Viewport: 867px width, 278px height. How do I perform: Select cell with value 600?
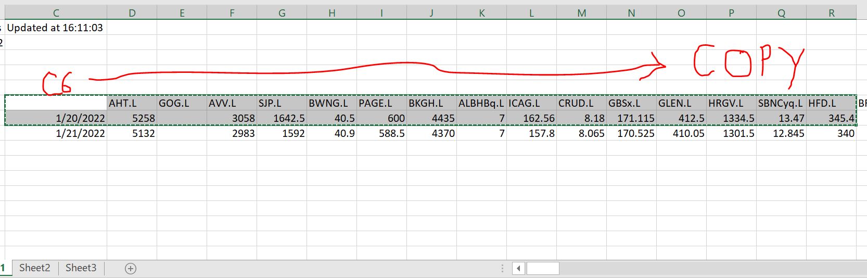[381, 118]
